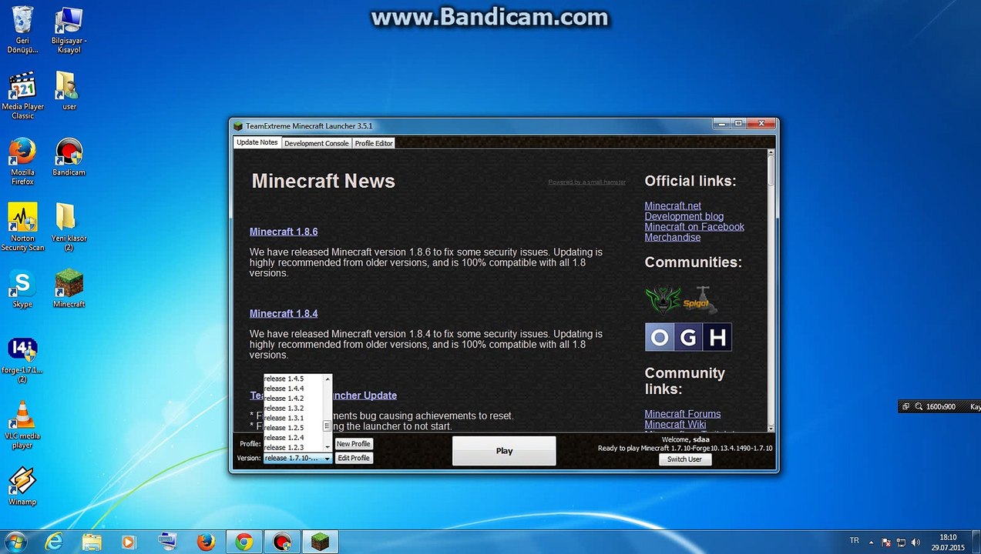Switch to Bandicam in the taskbar

click(x=281, y=542)
